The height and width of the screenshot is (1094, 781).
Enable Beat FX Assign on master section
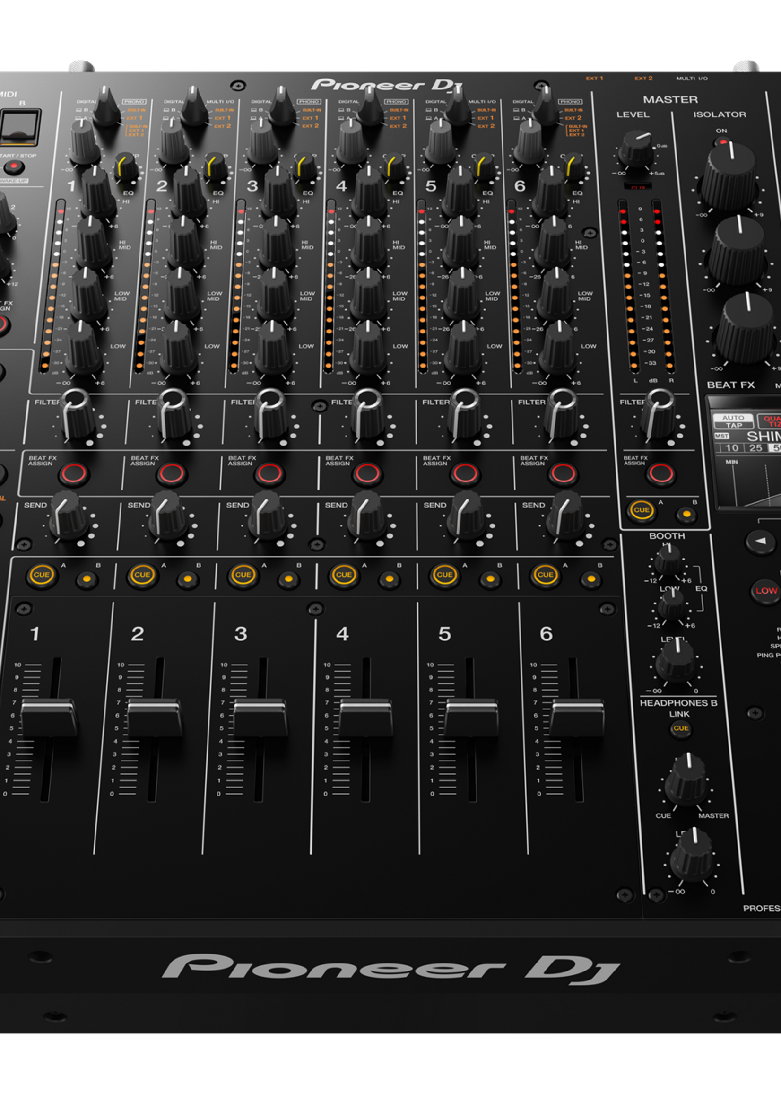coord(661,473)
